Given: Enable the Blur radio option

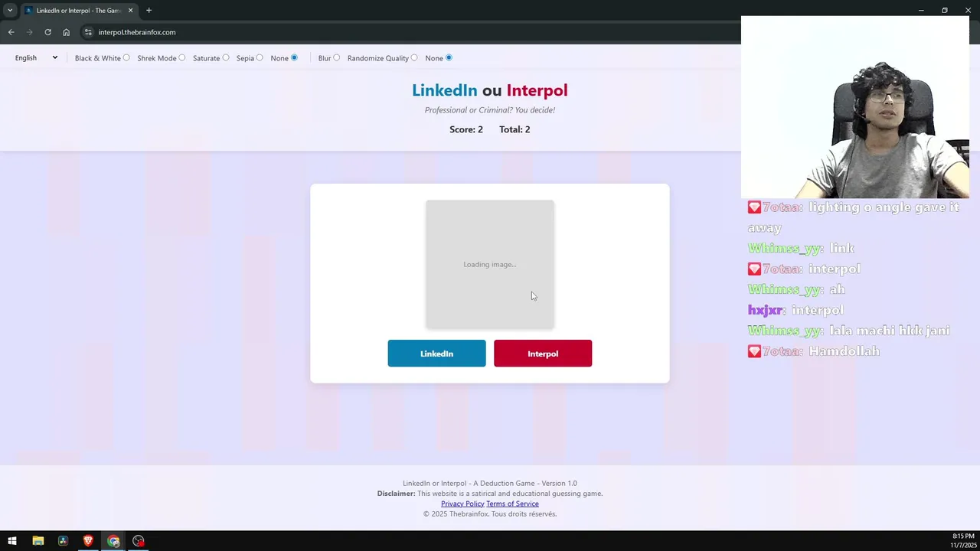Looking at the screenshot, I should 336,57.
